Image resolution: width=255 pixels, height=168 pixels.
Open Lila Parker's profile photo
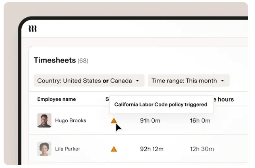44,149
